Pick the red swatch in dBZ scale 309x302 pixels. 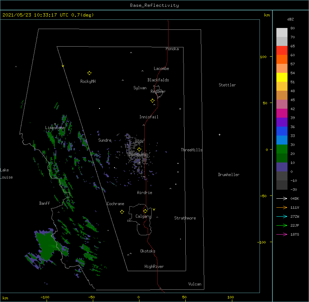click(282, 51)
